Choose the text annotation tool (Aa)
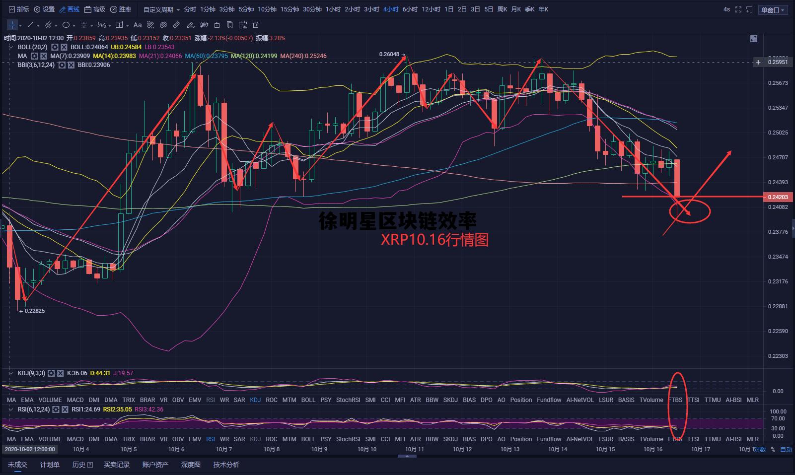Viewport: 795px width, 475px height. 138,25
